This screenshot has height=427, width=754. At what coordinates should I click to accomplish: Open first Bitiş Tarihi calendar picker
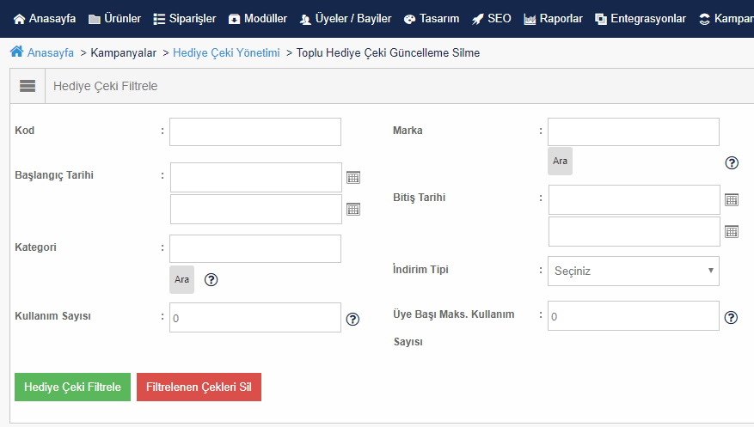point(732,200)
